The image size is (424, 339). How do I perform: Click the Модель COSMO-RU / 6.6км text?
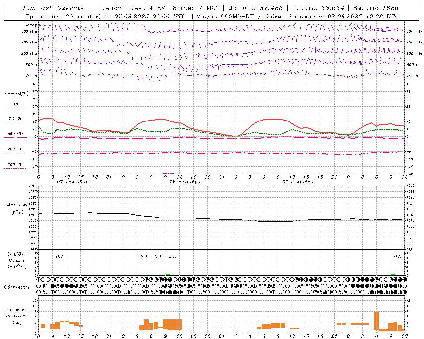click(239, 16)
